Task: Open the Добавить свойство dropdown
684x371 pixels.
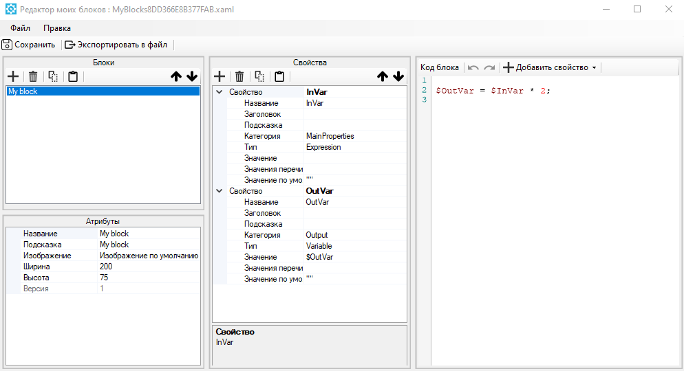Action: click(594, 67)
